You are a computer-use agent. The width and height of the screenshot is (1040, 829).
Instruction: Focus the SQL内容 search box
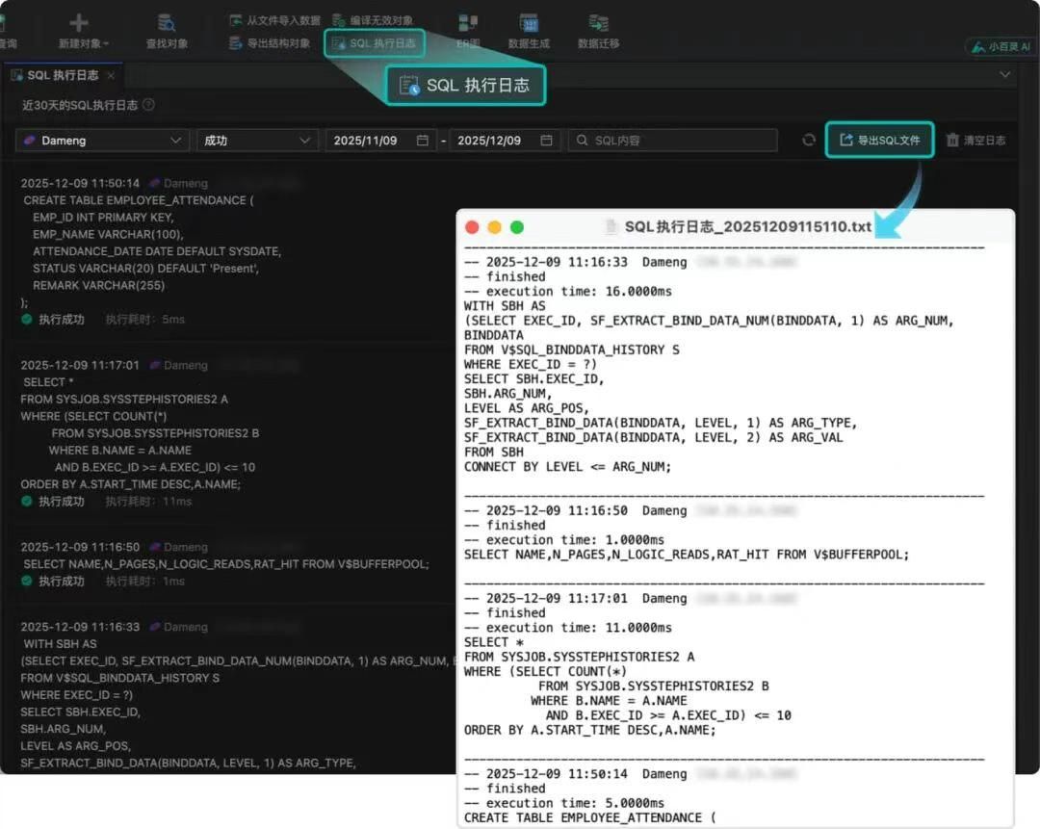pyautogui.click(x=672, y=141)
